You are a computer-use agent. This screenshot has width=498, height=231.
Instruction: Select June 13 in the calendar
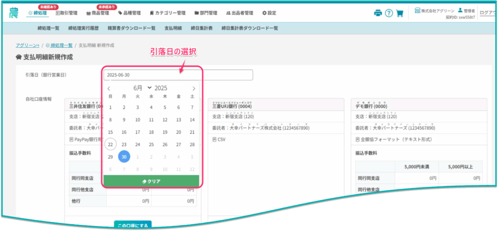coord(178,120)
